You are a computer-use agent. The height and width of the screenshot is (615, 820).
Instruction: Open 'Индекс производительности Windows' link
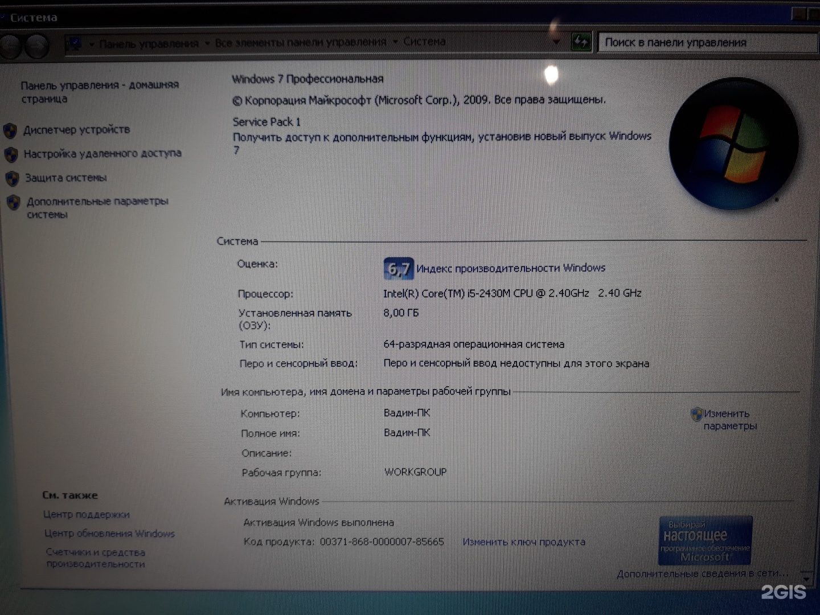[x=511, y=268]
